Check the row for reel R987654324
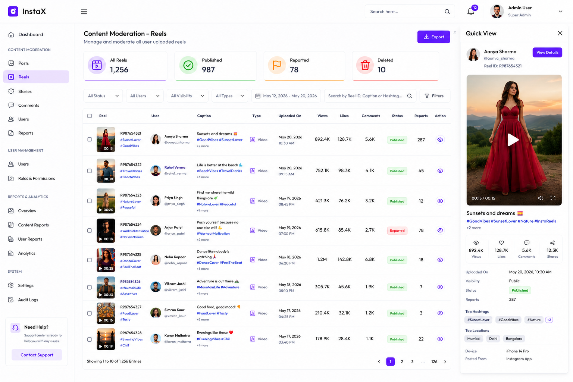The width and height of the screenshot is (573, 382). pos(90,231)
